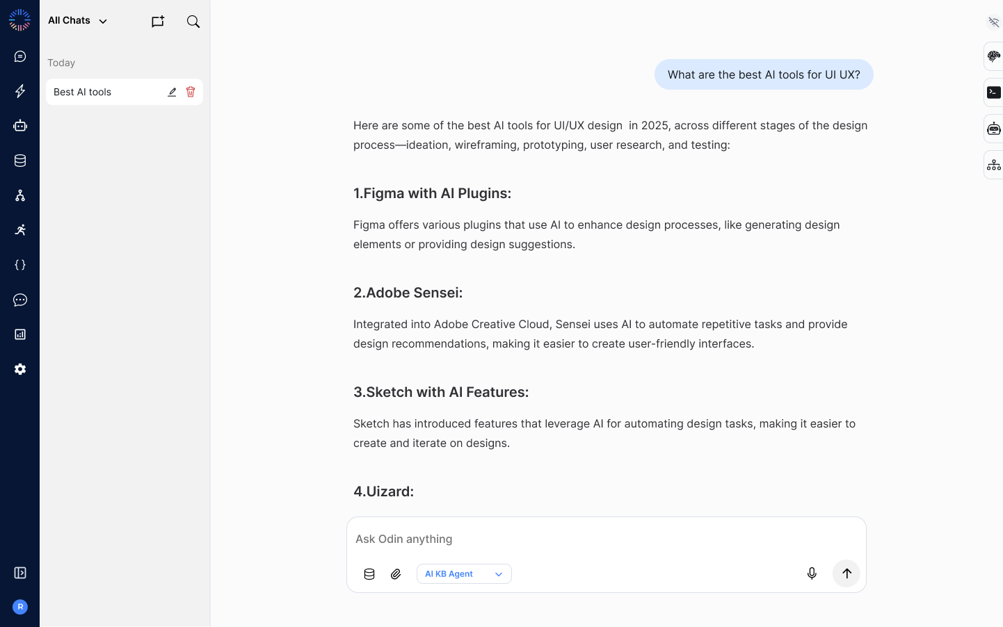Screen dimensions: 1003x627
Task: Open settings gear in sidebar
Action: (x=20, y=369)
